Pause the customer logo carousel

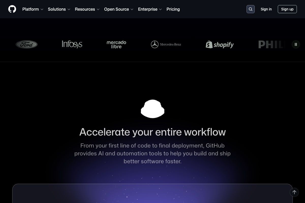tap(296, 44)
